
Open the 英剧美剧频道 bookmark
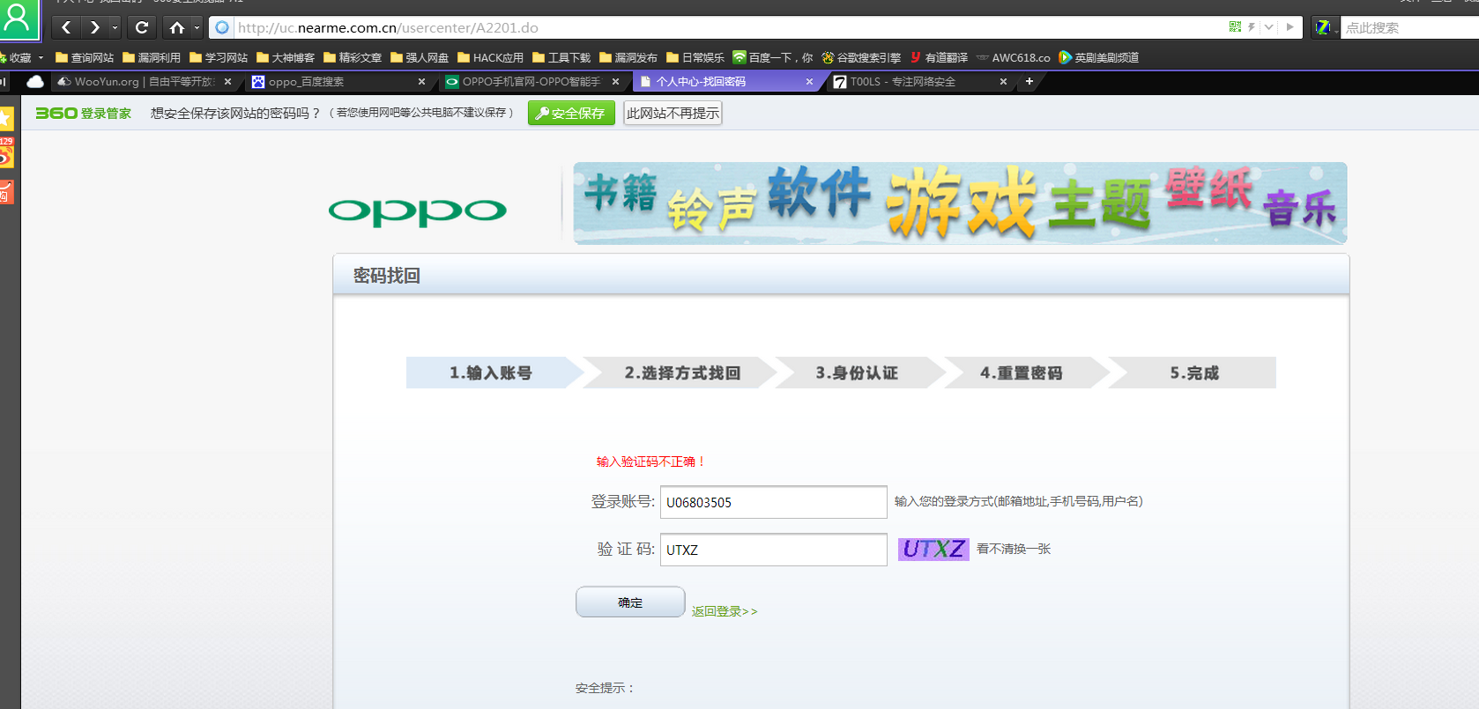click(1099, 57)
